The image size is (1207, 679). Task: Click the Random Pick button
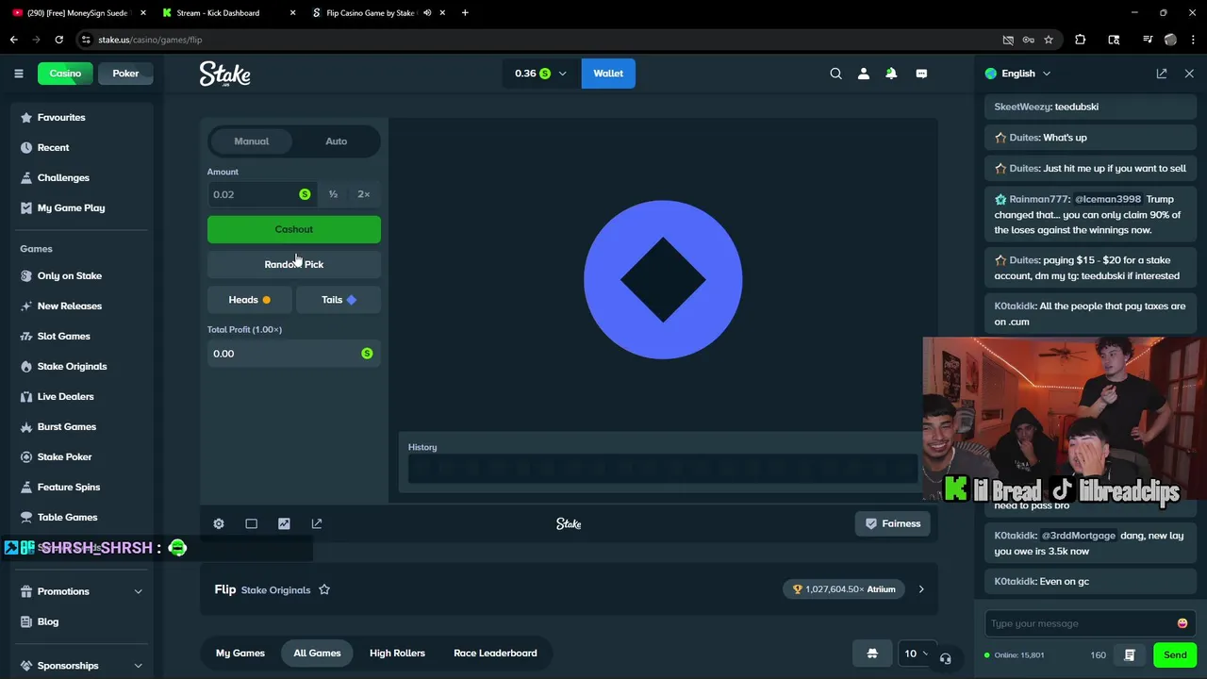click(x=294, y=264)
